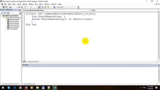Click View Object in Project pane
Image resolution: width=160 pixels, height=90 pixels.
tap(4, 13)
